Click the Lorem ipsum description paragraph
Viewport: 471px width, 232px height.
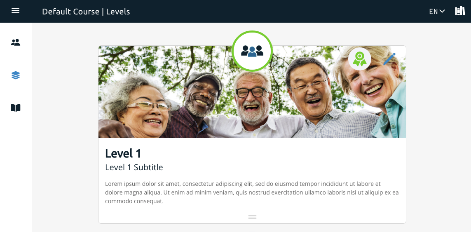pos(252,192)
